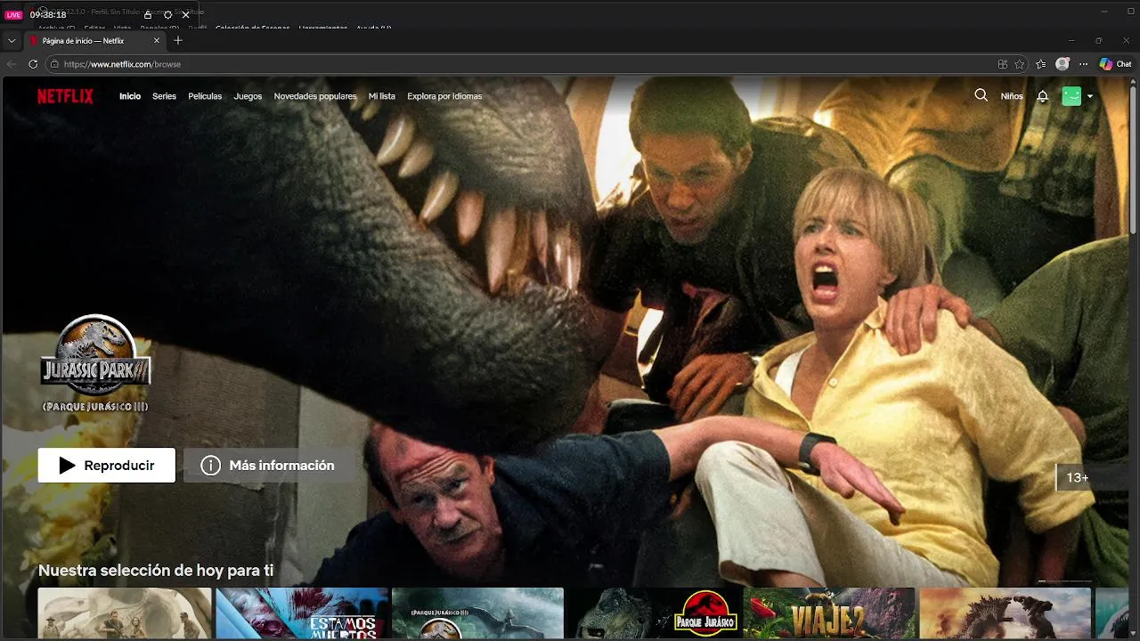Open the Estamos Muertos thumbnail

point(302,613)
